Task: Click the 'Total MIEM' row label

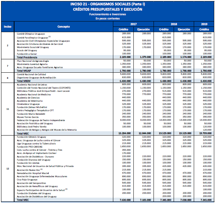Action: pyautogui.click(x=24, y=81)
